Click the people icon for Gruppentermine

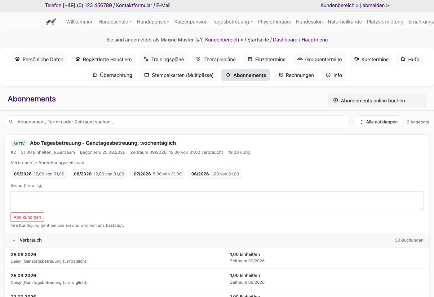300,59
